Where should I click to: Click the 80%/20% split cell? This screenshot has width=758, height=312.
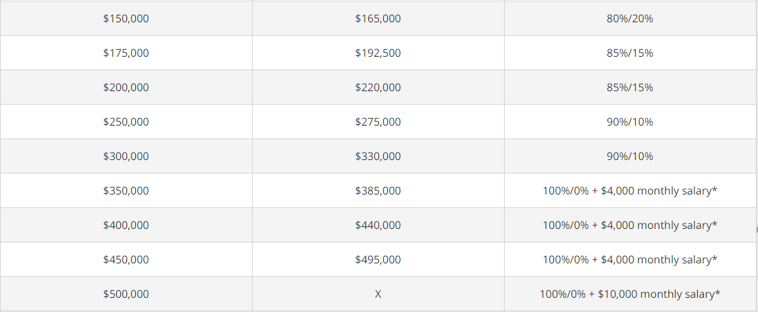click(630, 19)
